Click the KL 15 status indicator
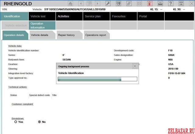Viewport: 195px width, 134px height. (156, 9)
